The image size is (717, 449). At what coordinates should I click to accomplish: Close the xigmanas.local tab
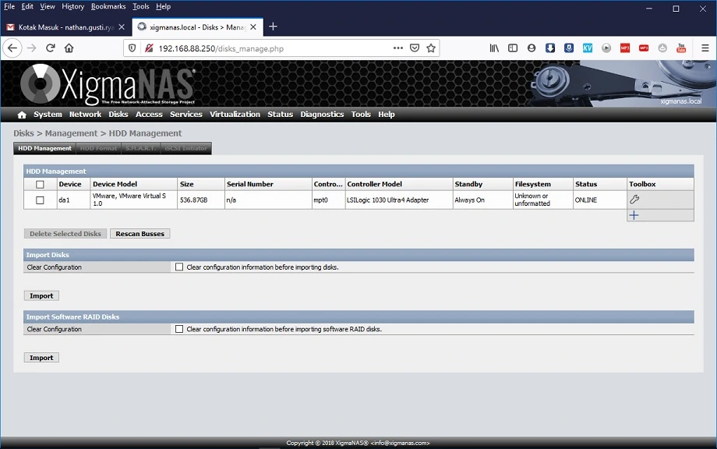(x=253, y=27)
